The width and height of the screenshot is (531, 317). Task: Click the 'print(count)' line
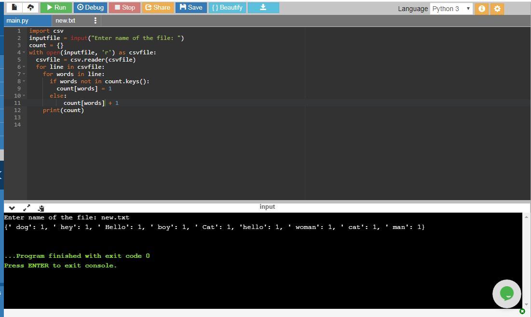click(63, 110)
